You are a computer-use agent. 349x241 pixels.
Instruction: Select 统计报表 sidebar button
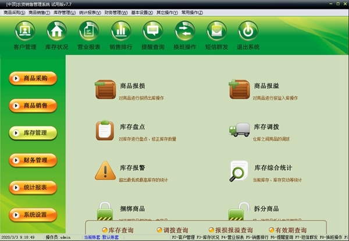[33, 188]
